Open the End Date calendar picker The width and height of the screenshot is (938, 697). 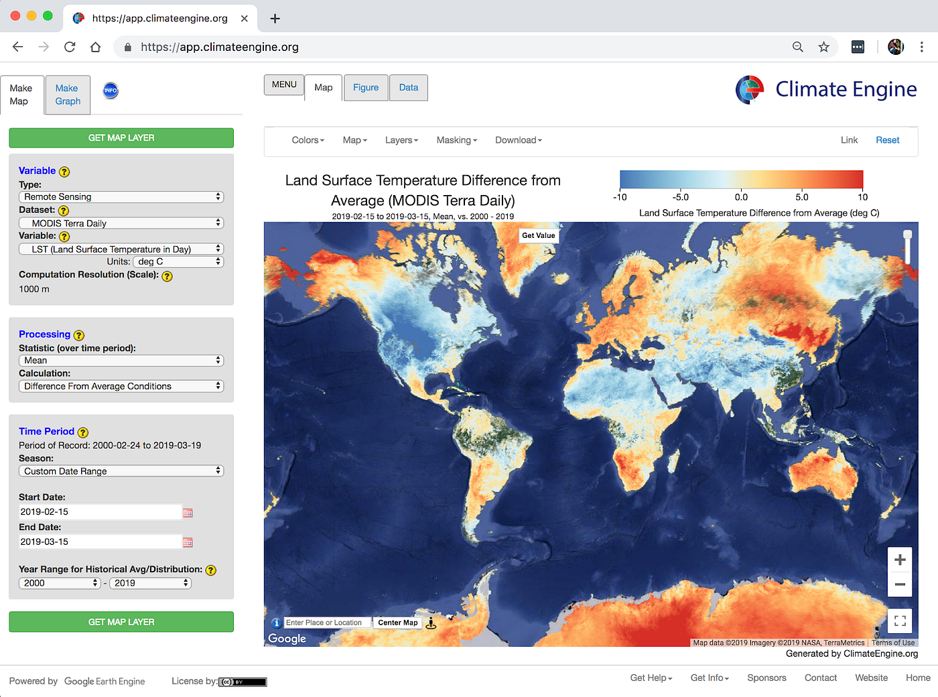click(x=188, y=542)
